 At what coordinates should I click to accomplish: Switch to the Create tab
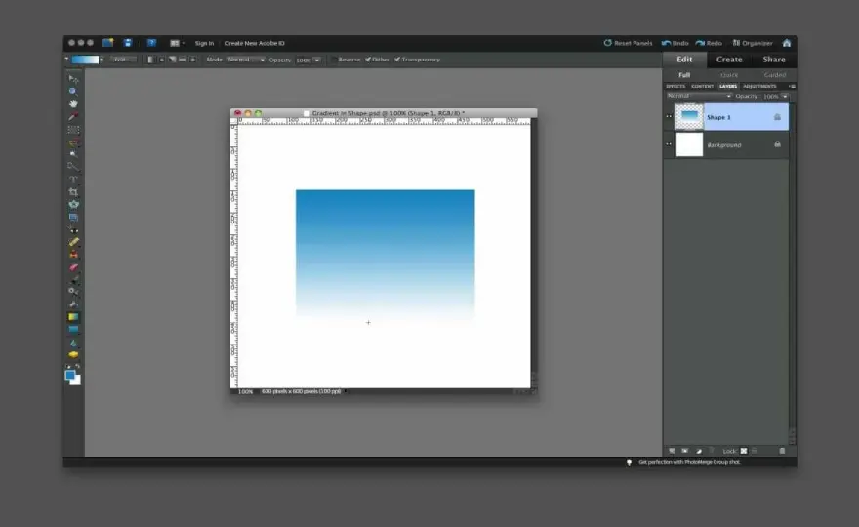[x=729, y=60]
